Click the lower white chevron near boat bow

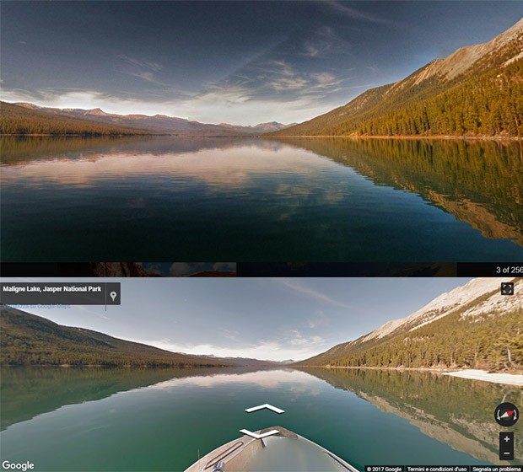(x=259, y=433)
